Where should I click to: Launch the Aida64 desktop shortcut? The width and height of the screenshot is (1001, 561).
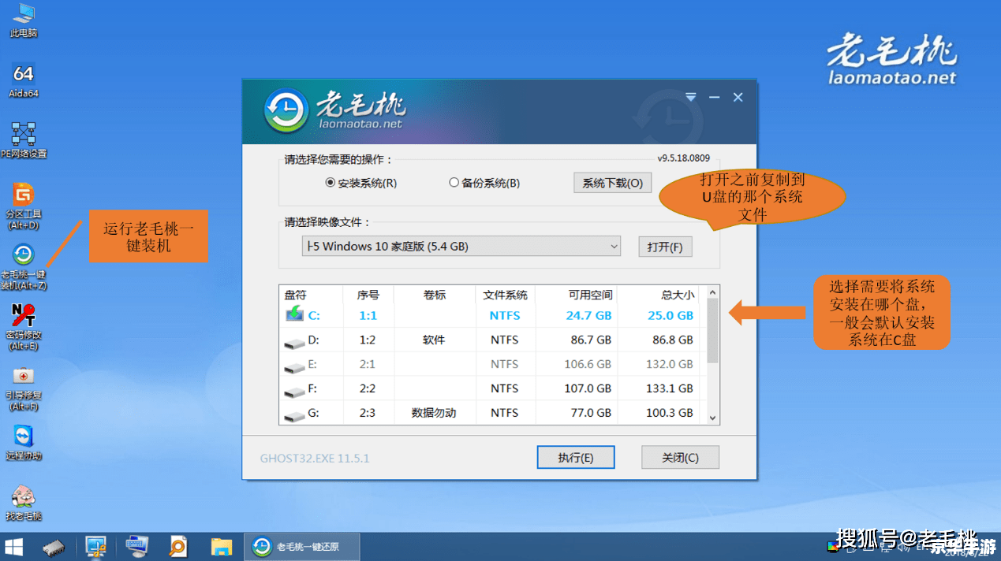pyautogui.click(x=24, y=80)
